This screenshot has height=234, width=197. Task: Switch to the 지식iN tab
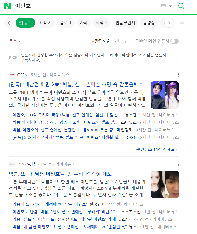pyautogui.click(x=102, y=23)
